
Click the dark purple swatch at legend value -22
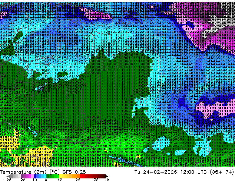[22, 176]
